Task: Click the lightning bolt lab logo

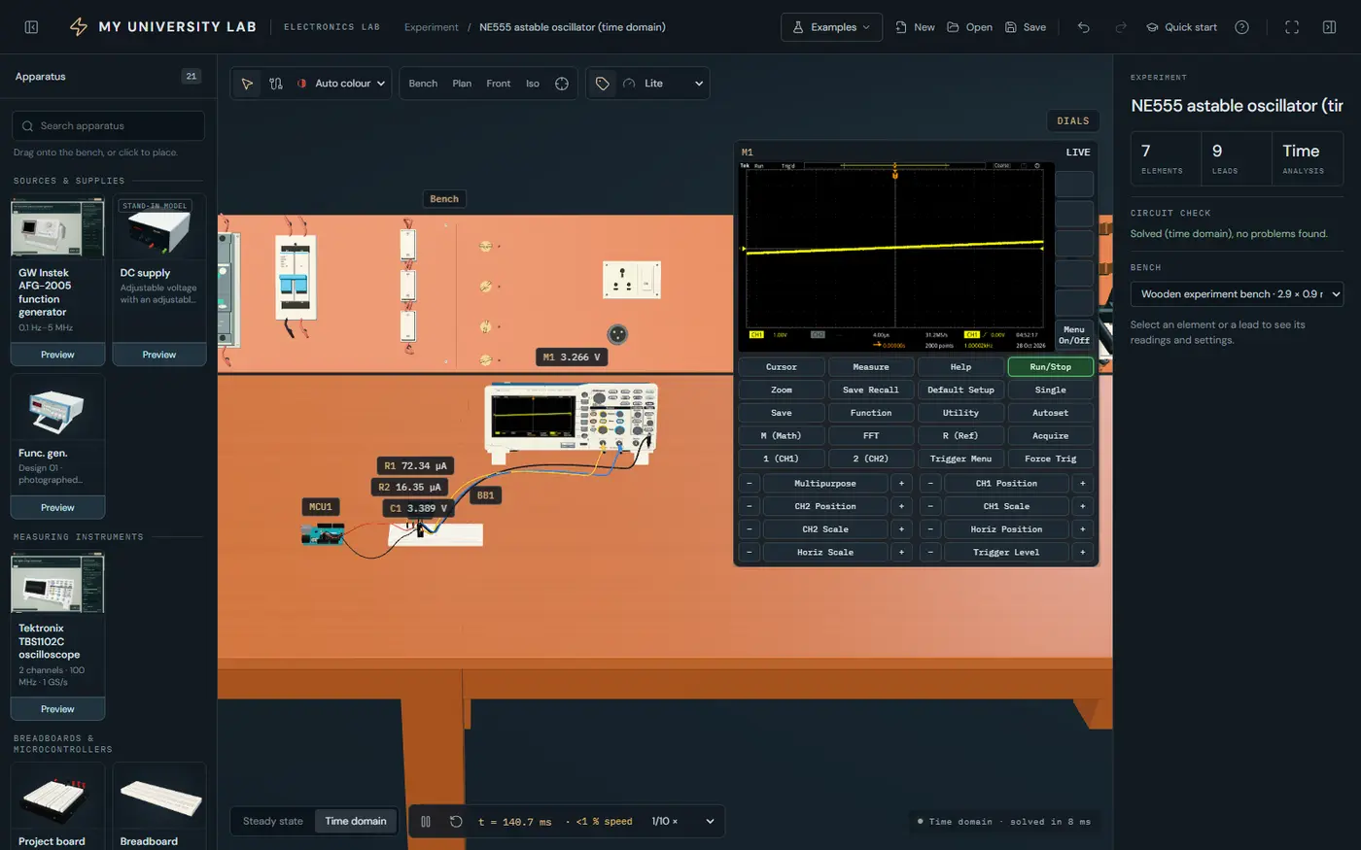Action: 79,27
